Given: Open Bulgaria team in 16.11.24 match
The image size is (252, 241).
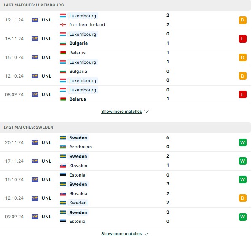Looking at the screenshot, I should 78,43.
